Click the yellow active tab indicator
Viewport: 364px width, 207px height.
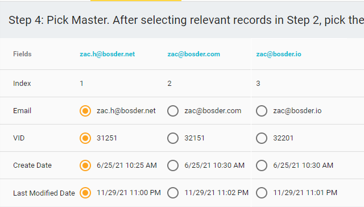(x=136, y=1)
